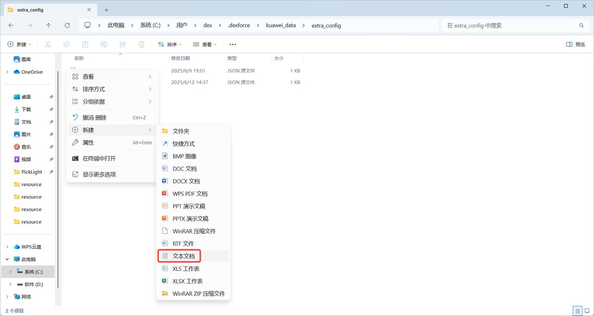Navigate to dex in the breadcrumb bar
Viewport: 594px width, 316px height.
click(207, 25)
